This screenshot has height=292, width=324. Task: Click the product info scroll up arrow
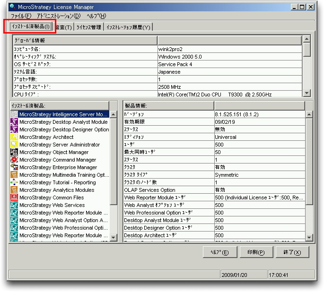[x=309, y=114]
